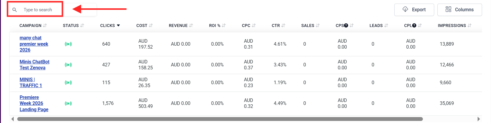Image resolution: width=491 pixels, height=123 pixels.
Task: Click status icon for Premiere Week 2026 Landing Page
Action: coord(68,103)
